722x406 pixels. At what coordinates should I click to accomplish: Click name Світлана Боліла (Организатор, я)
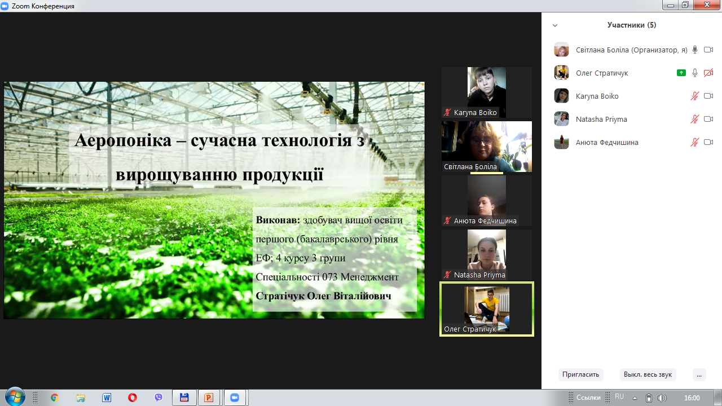(x=632, y=50)
